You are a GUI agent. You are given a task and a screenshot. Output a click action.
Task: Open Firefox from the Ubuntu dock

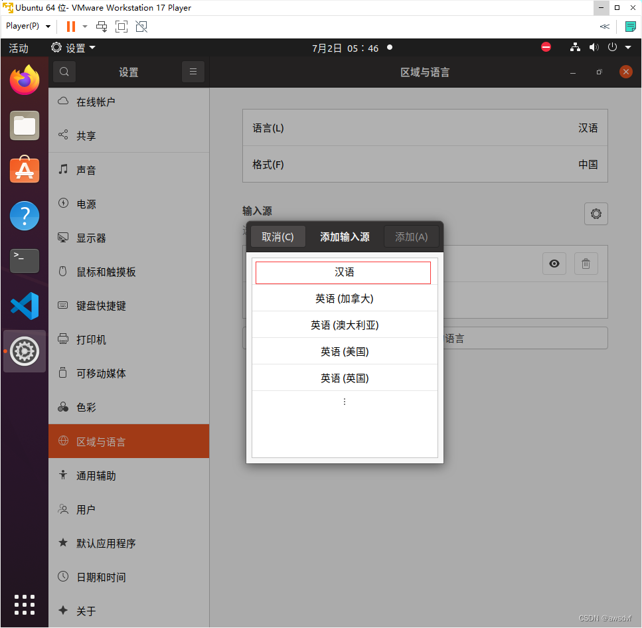pyautogui.click(x=25, y=80)
